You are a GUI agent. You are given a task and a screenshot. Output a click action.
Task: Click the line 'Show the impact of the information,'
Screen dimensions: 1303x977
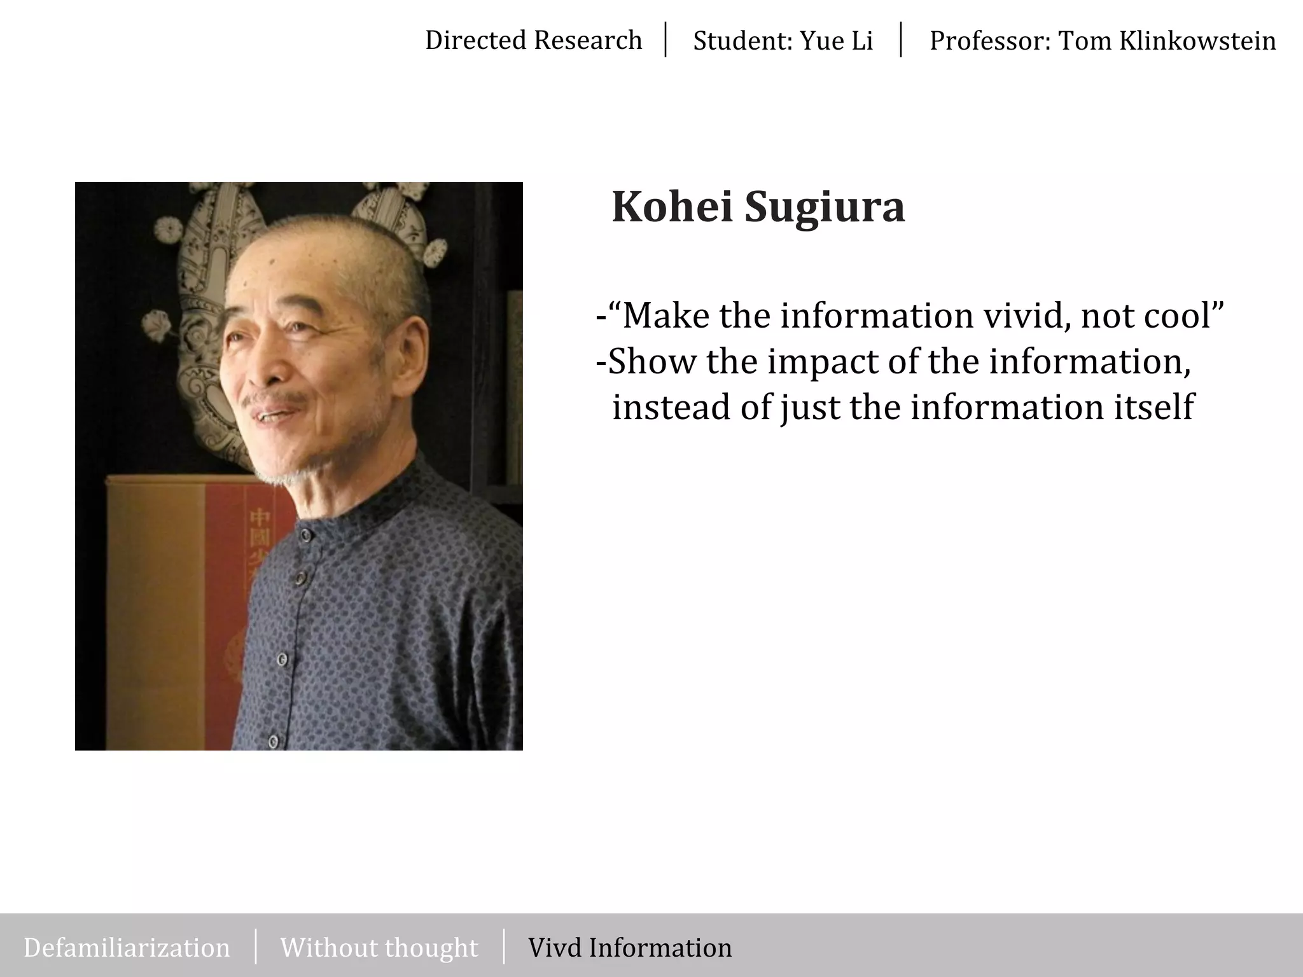point(893,361)
